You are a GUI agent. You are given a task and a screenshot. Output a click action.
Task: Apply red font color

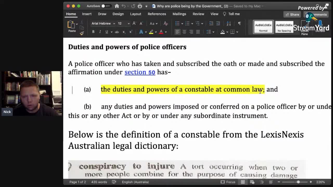[x=161, y=32]
